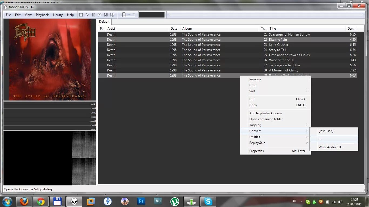Select 'A Moment of Clarity' track

[227, 70]
